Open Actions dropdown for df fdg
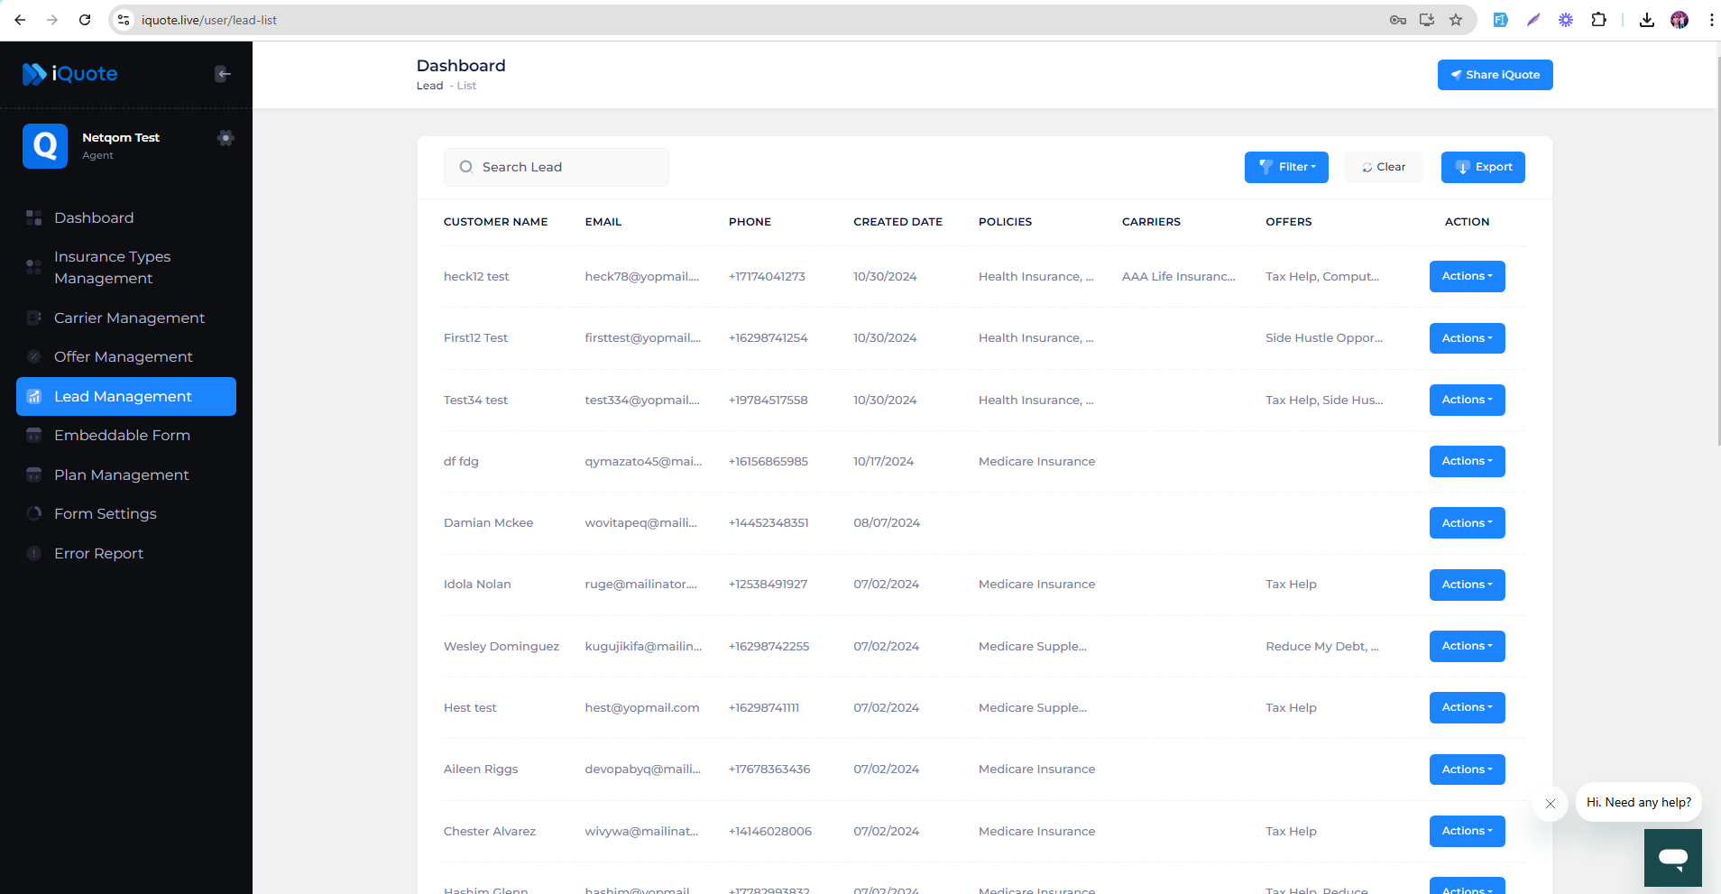This screenshot has width=1721, height=894. (1467, 461)
